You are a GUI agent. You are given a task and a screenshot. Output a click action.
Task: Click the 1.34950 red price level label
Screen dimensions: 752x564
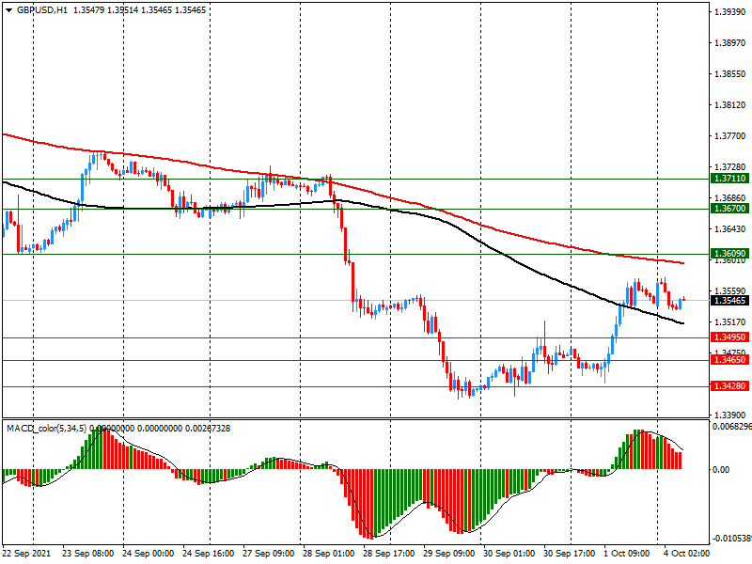[x=730, y=337]
